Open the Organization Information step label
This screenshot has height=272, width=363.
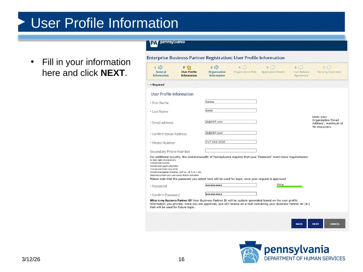[x=217, y=74]
